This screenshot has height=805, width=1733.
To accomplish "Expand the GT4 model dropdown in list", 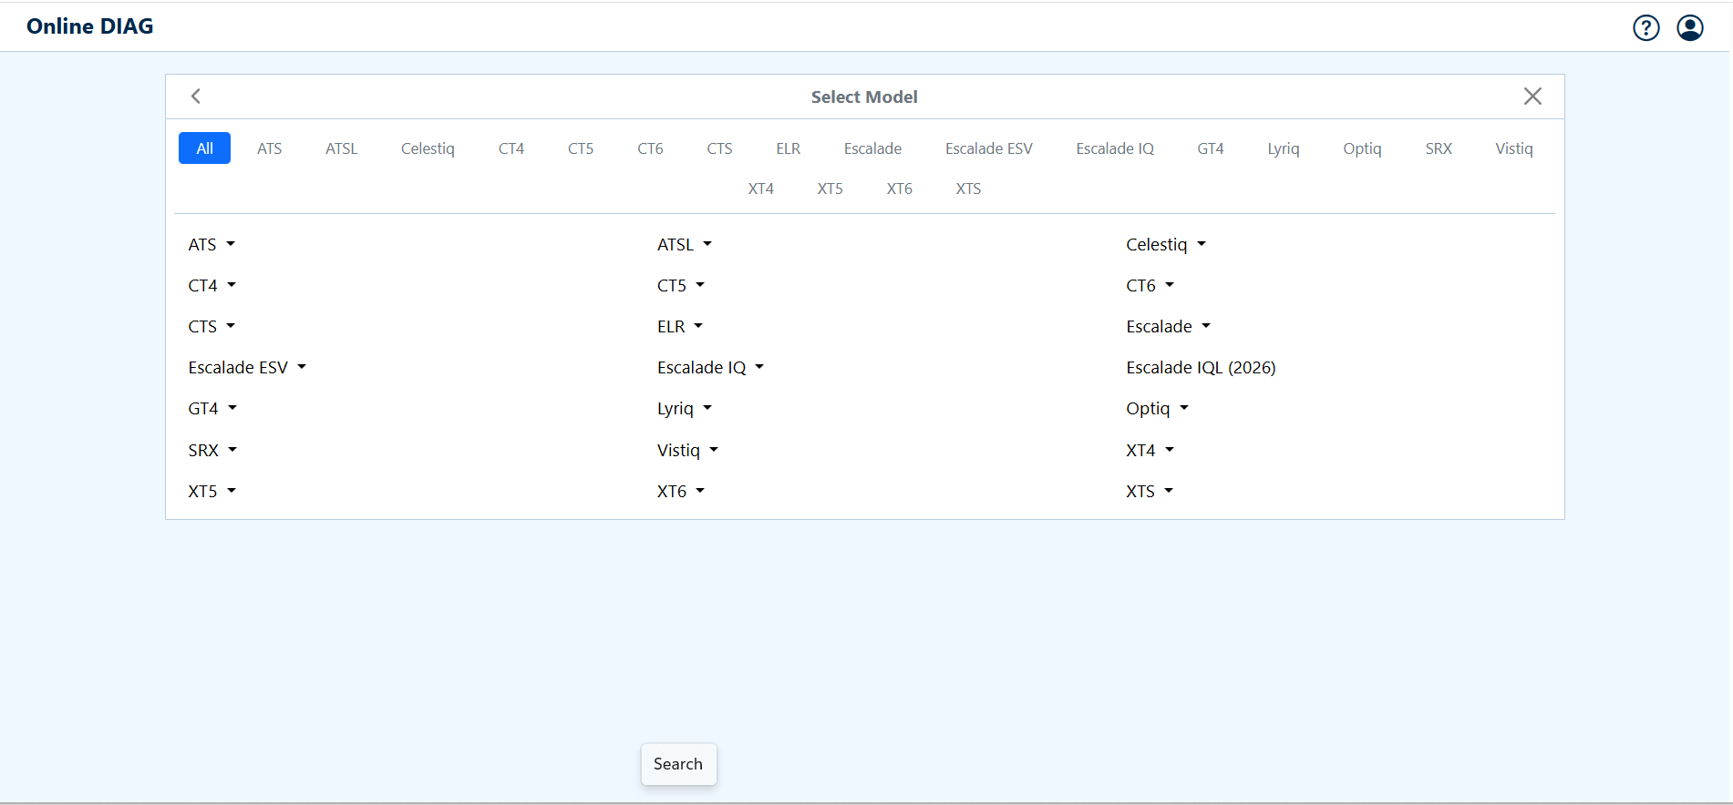I will (x=212, y=408).
